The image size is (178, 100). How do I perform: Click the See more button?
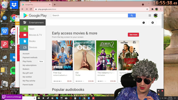[x=133, y=35]
